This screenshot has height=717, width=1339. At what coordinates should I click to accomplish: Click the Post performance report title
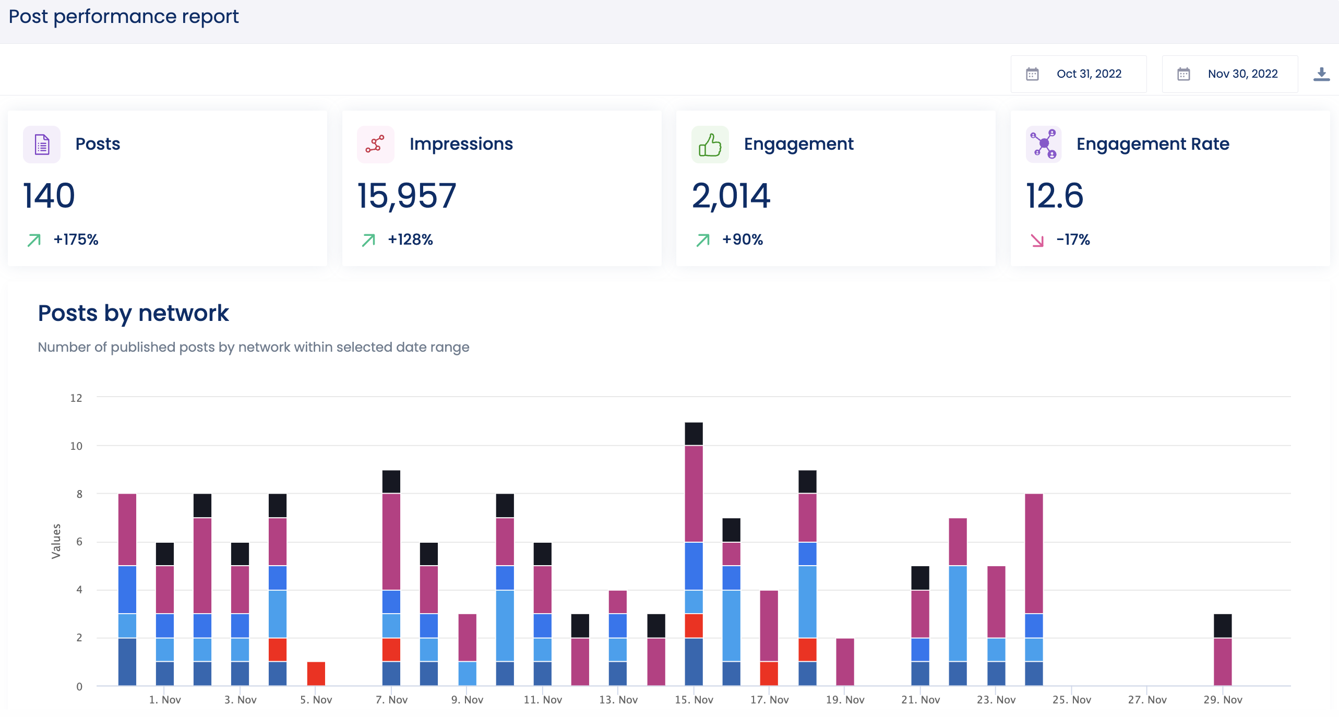tap(123, 17)
